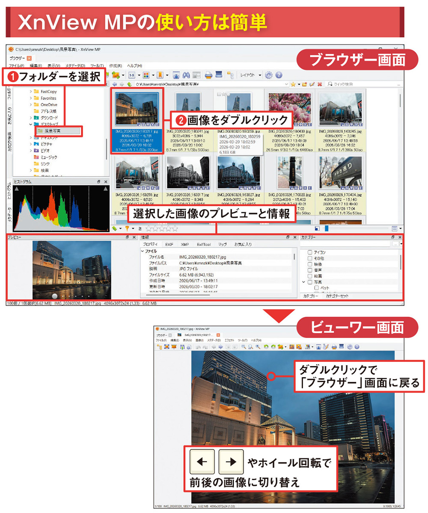Open settings gear in browser toolbar
428x513 pixels.
(269, 75)
